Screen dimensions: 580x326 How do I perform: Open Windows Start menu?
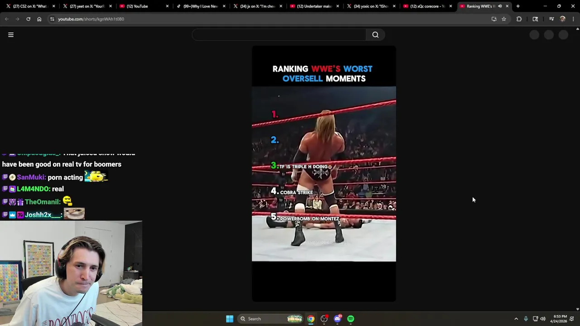coord(230,319)
